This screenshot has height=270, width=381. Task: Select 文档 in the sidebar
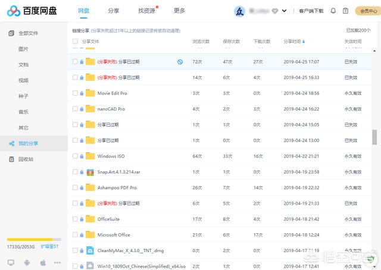pyautogui.click(x=23, y=65)
